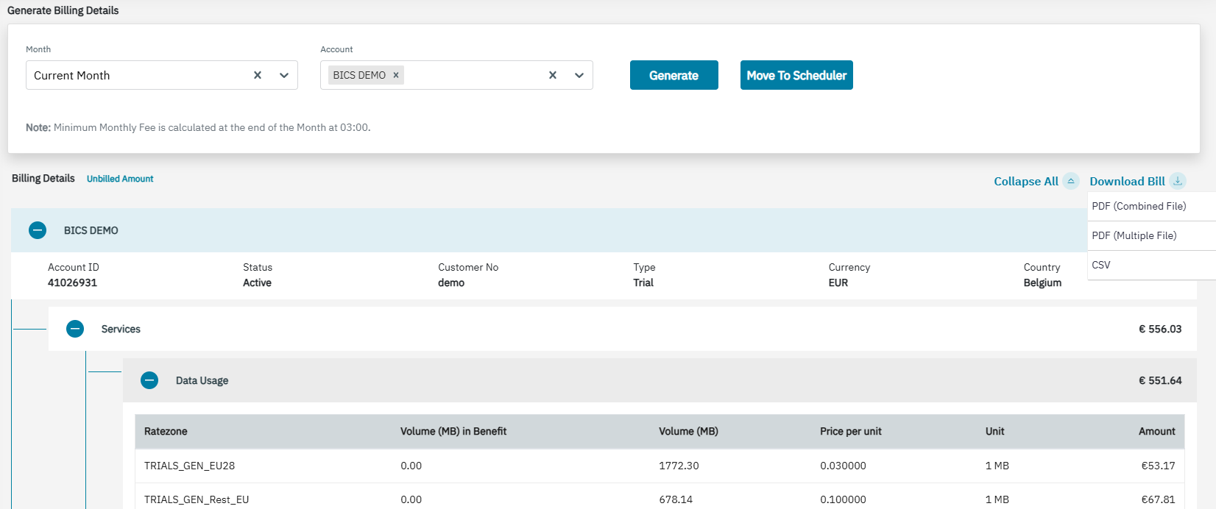This screenshot has width=1216, height=509.
Task: Collapse the Services section
Action: [x=75, y=329]
